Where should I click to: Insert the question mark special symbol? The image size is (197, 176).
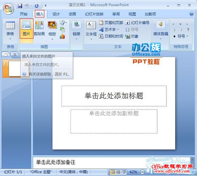point(188,30)
